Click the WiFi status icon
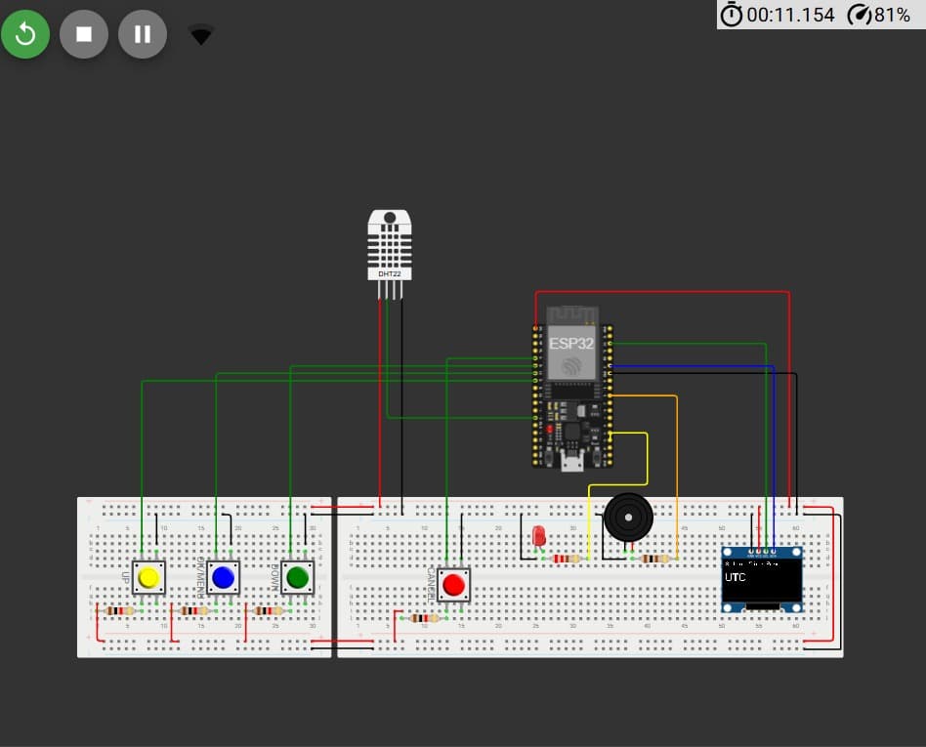Image resolution: width=926 pixels, height=747 pixels. tap(201, 35)
